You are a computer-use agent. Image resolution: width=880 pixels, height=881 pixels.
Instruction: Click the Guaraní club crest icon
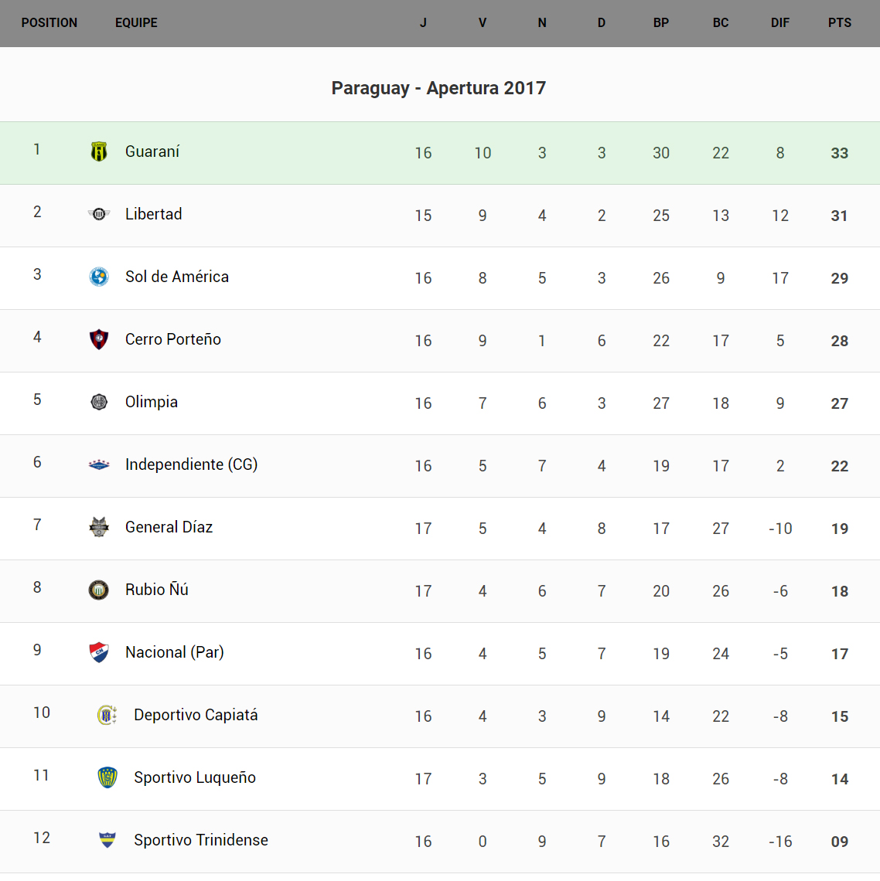pos(99,151)
